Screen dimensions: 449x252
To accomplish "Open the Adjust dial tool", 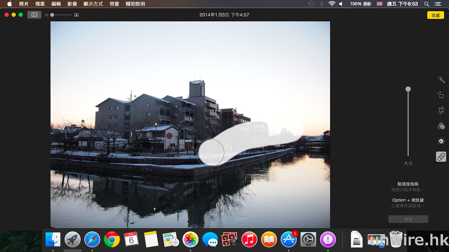I will coord(441,141).
